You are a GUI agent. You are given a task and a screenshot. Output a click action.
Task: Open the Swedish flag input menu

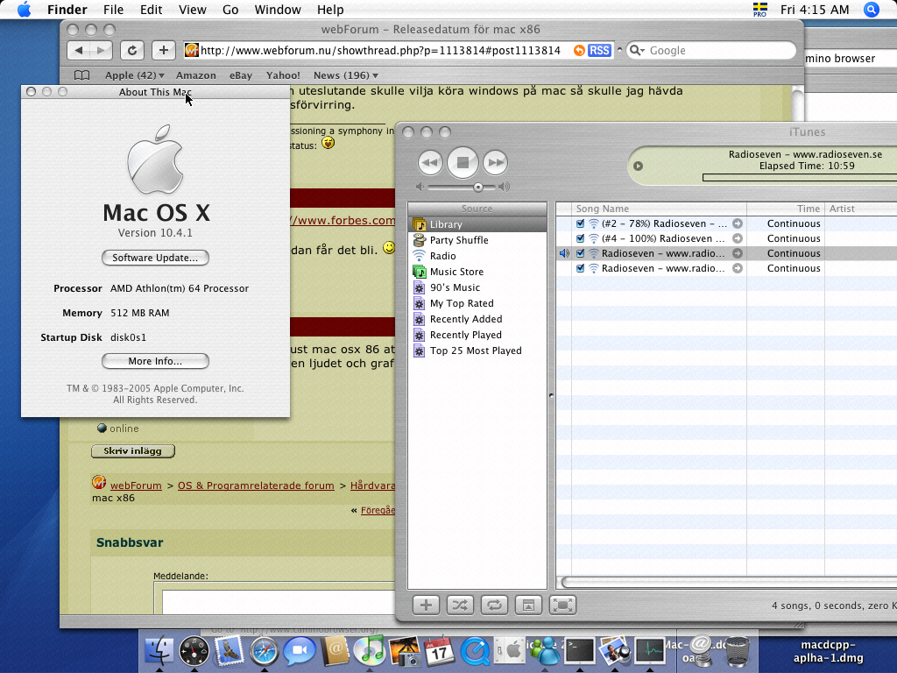(x=759, y=10)
